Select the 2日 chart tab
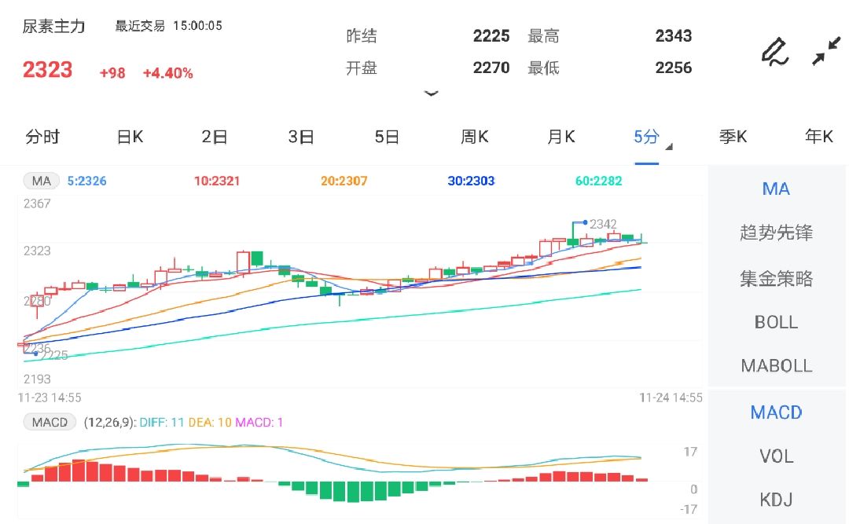The width and height of the screenshot is (849, 524). tap(215, 137)
